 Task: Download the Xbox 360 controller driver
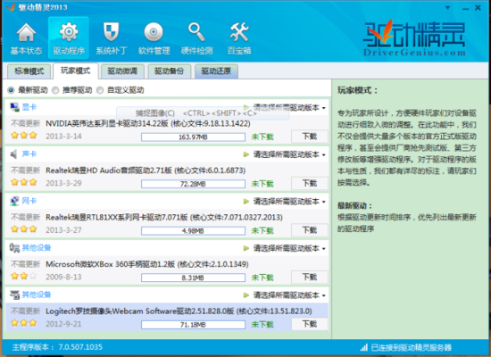pyautogui.click(x=310, y=277)
